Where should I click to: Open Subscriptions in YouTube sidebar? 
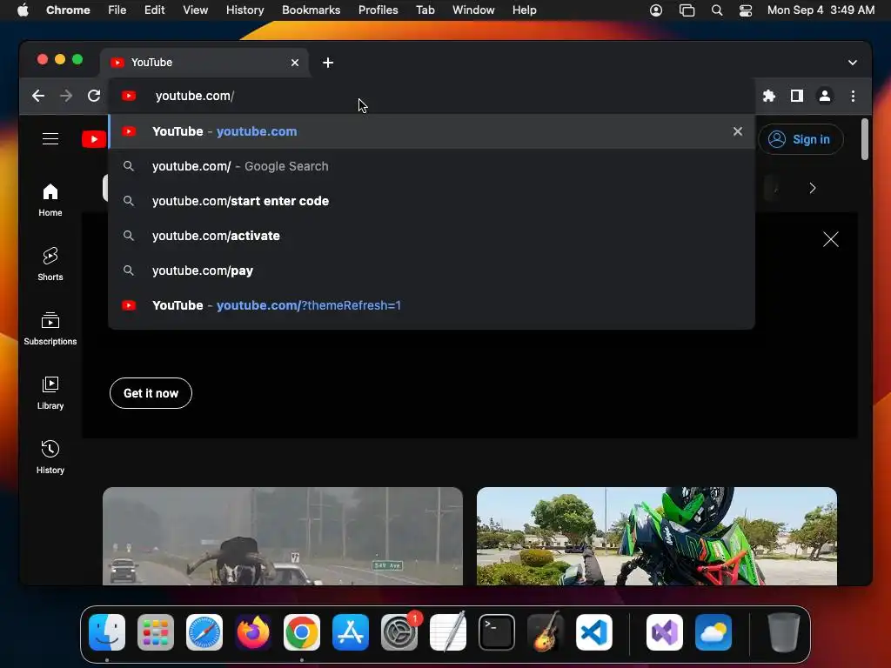[x=50, y=328]
